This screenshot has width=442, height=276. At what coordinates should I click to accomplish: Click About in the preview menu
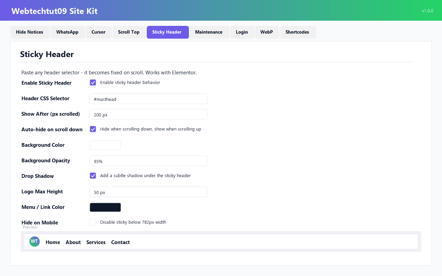tap(73, 242)
